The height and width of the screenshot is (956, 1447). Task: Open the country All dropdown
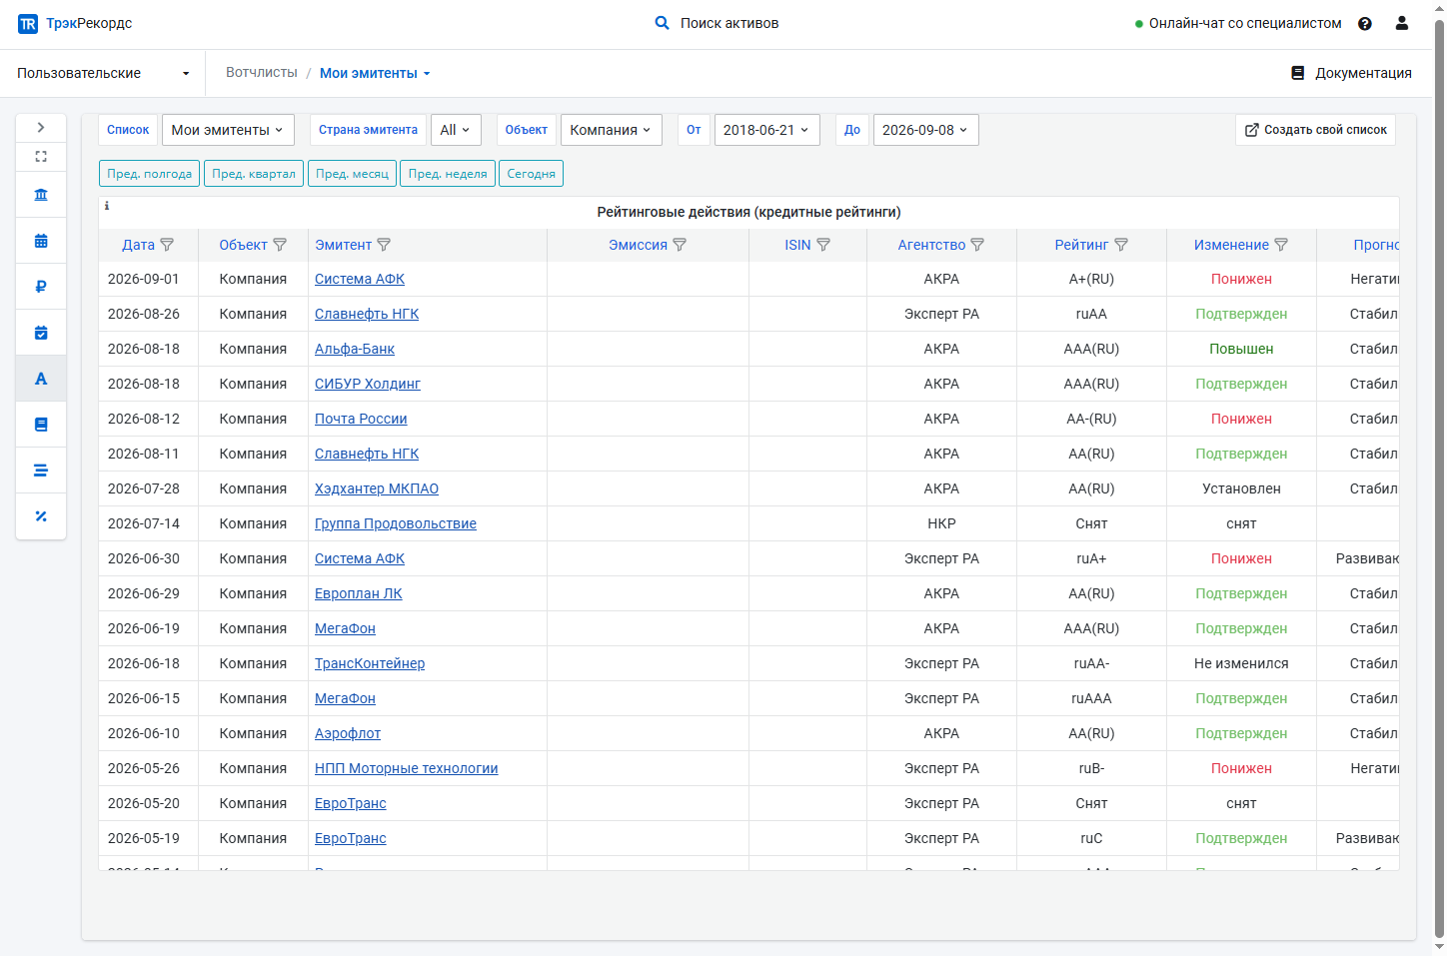click(456, 130)
